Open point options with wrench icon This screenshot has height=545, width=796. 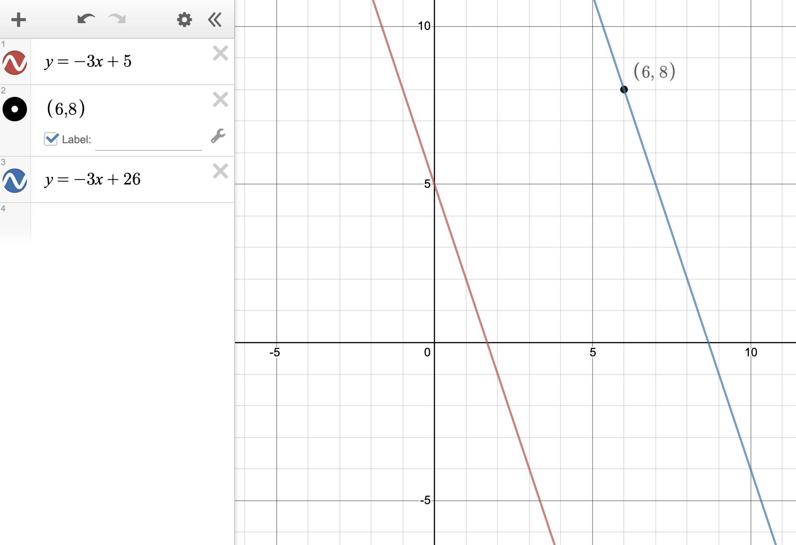tap(218, 136)
